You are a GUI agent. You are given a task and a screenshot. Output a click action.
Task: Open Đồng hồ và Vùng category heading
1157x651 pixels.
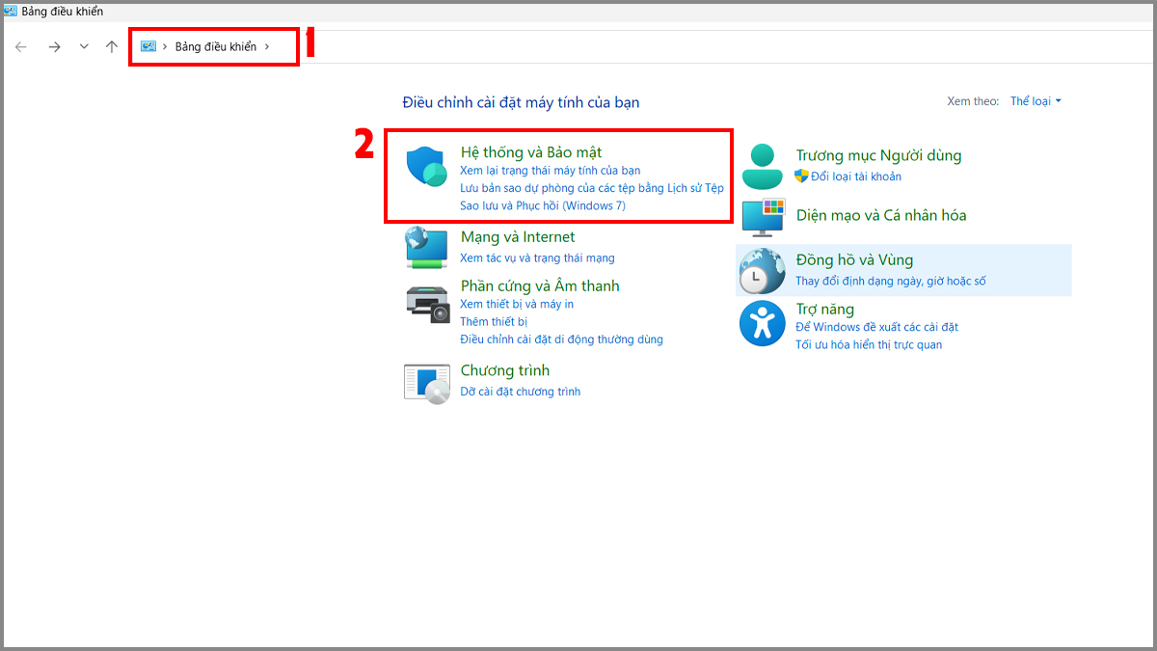pyautogui.click(x=854, y=260)
